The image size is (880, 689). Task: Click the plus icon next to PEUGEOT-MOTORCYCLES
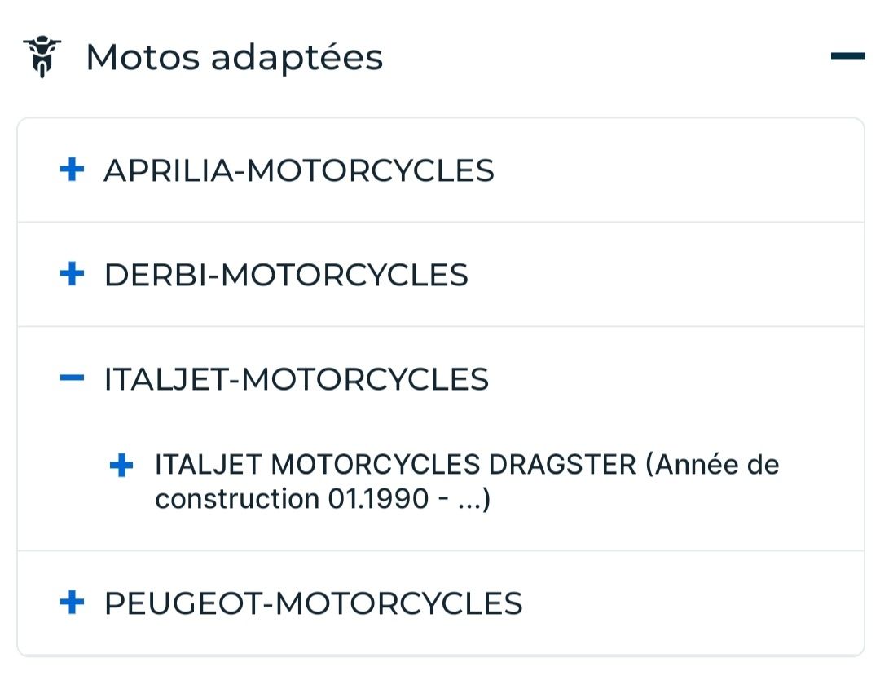[73, 603]
